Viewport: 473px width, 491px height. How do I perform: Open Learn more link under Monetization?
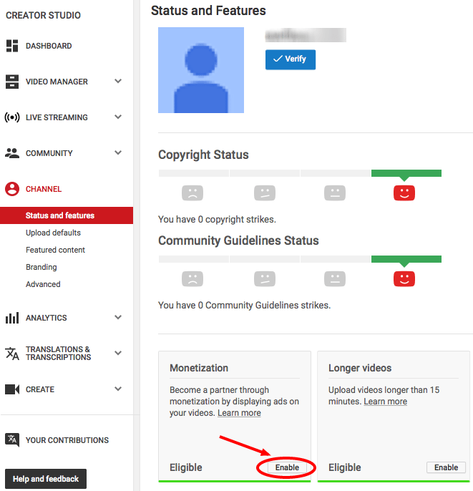[239, 413]
